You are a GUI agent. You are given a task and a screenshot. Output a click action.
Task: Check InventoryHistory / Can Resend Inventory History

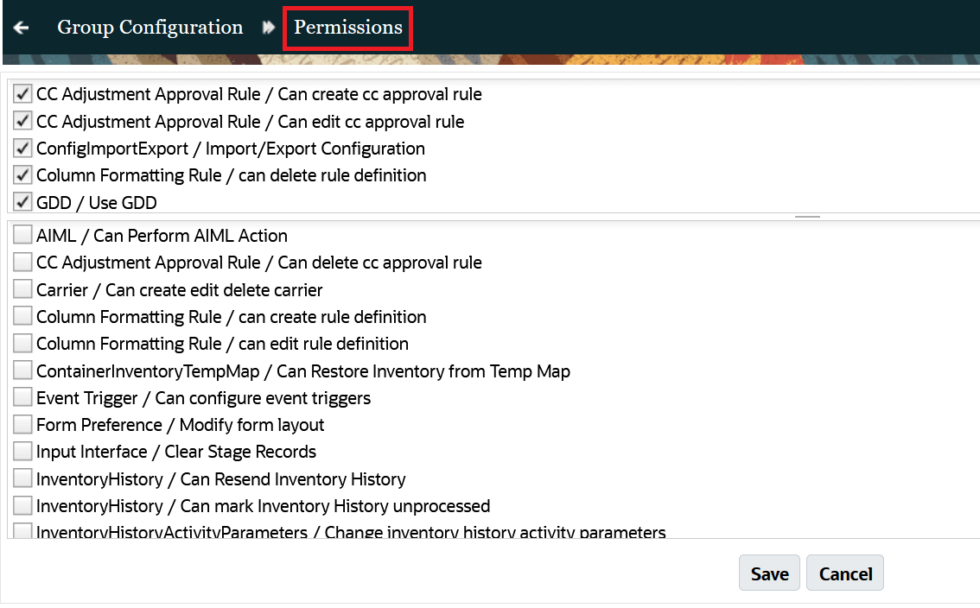22,478
